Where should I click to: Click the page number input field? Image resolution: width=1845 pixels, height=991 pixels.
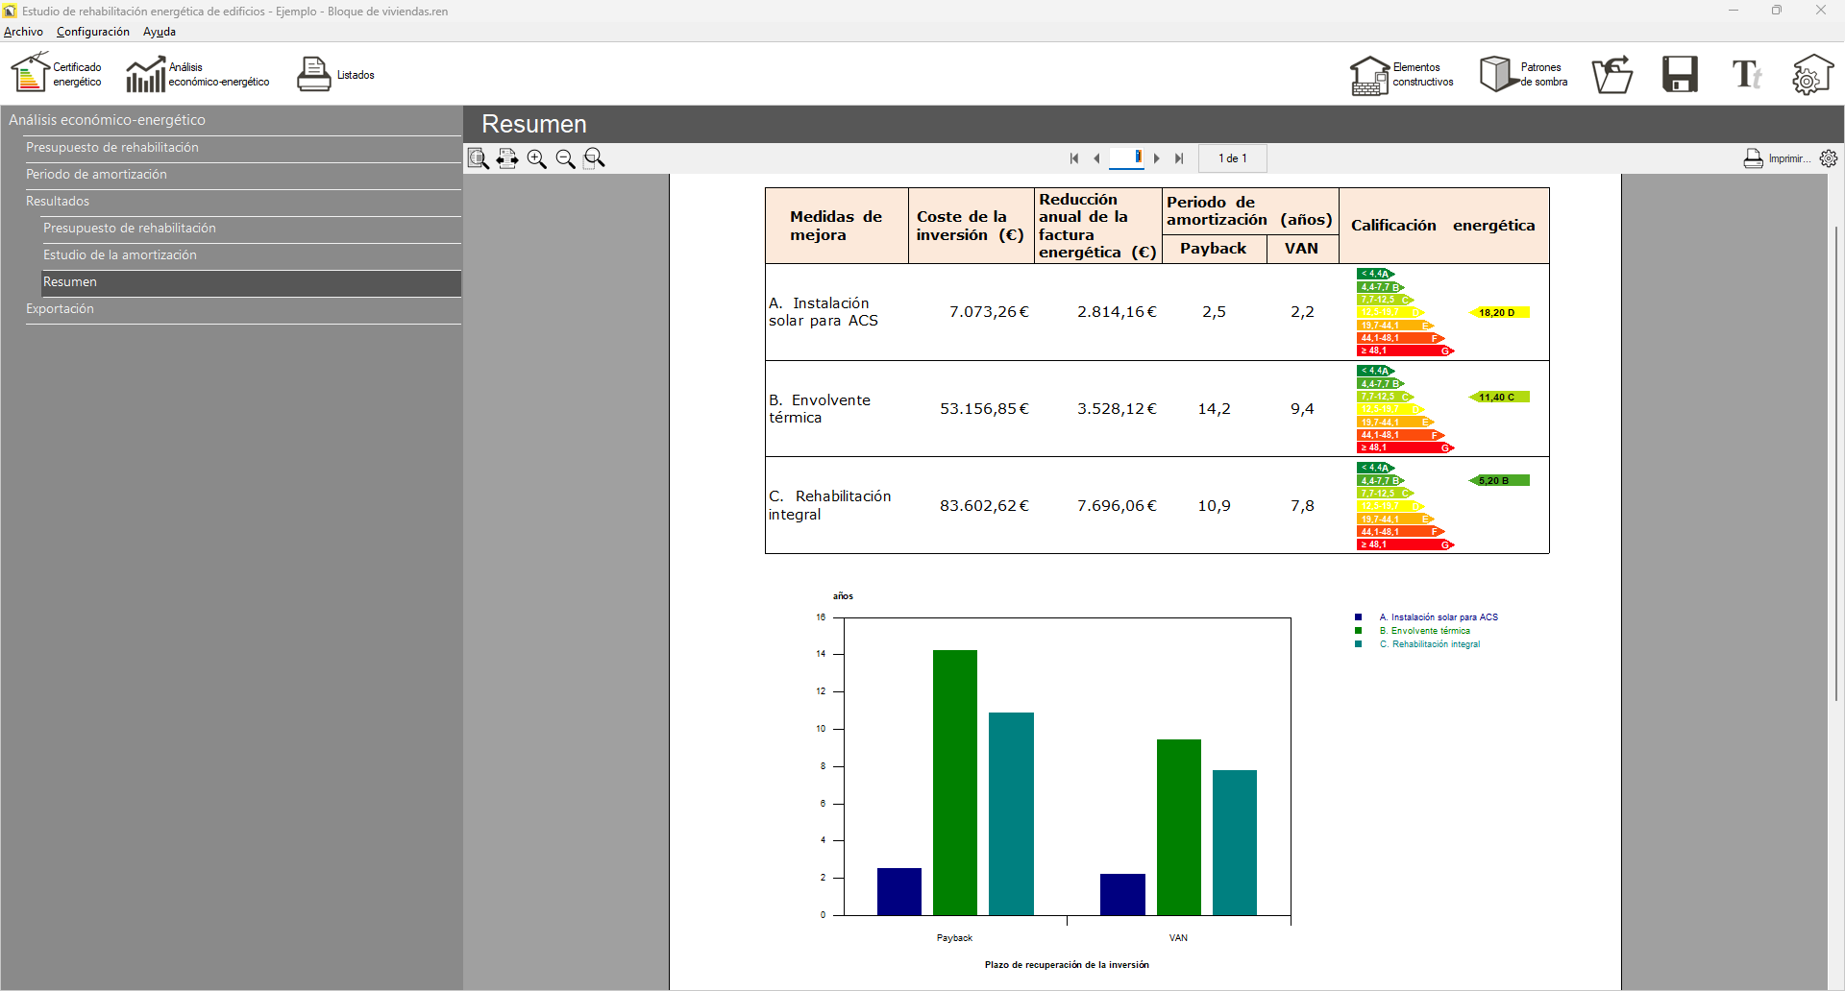coord(1126,158)
